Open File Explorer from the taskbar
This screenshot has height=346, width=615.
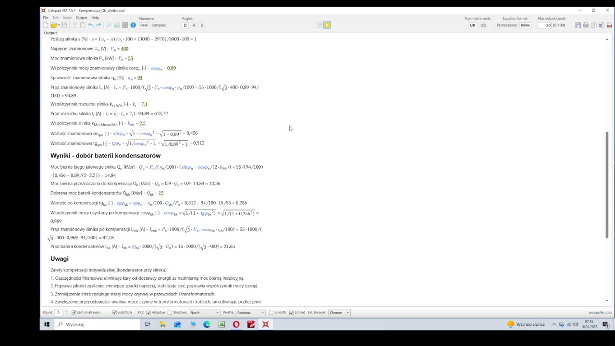click(162, 324)
